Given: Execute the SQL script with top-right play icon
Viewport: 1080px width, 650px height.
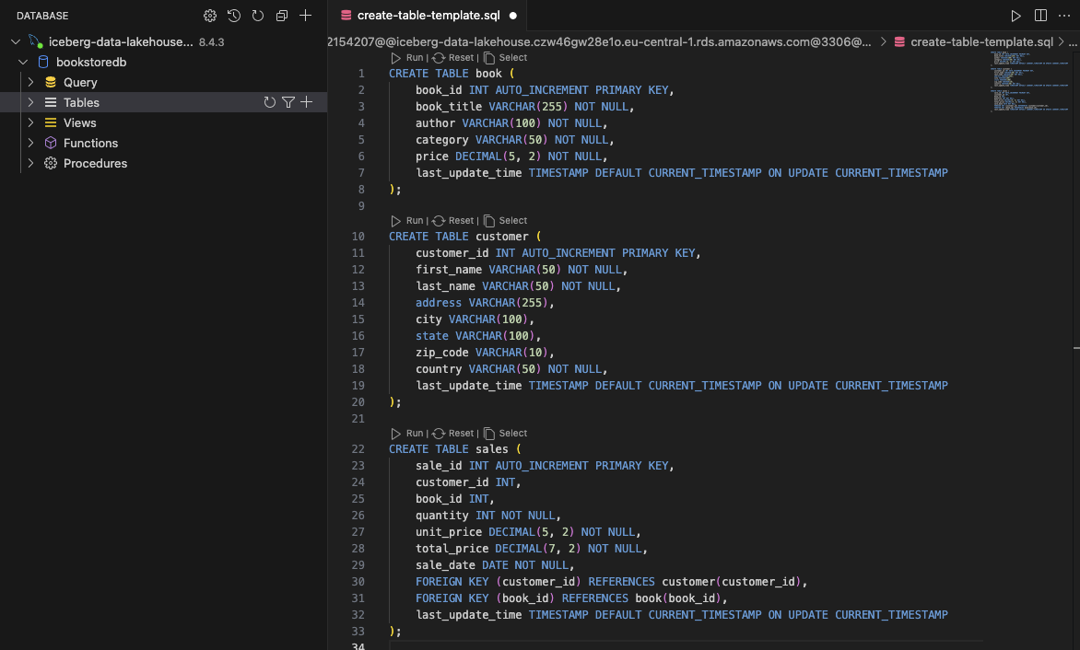Looking at the screenshot, I should coord(1016,16).
